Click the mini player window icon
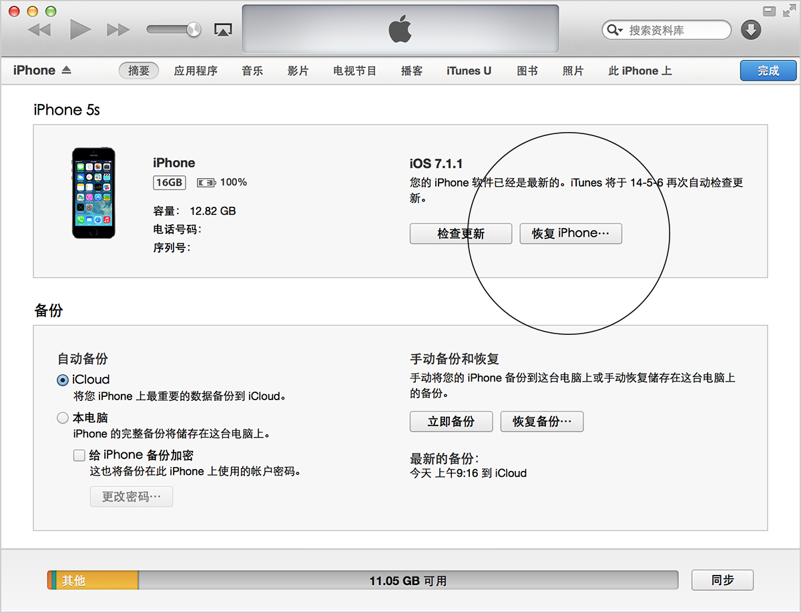This screenshot has width=801, height=613. [x=770, y=11]
